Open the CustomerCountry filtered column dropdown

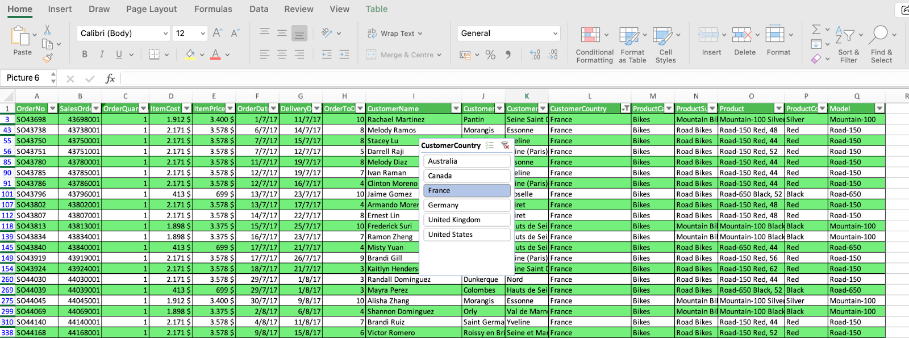[626, 109]
